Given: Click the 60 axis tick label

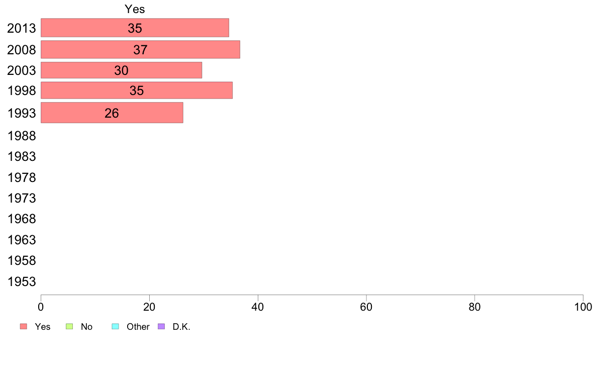Looking at the screenshot, I should click(x=366, y=307).
